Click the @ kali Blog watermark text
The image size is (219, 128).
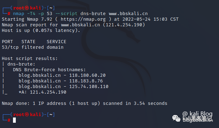(197, 114)
